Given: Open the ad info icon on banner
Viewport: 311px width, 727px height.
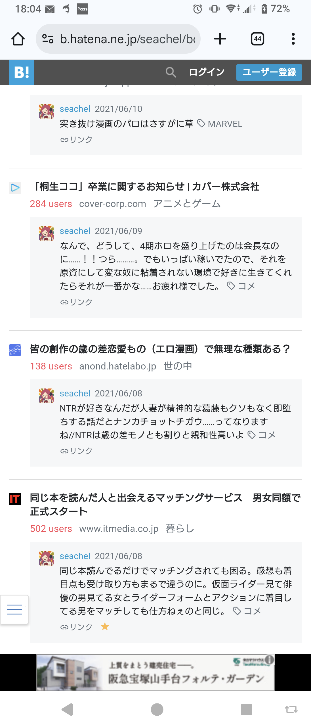Looking at the screenshot, I should point(270,659).
